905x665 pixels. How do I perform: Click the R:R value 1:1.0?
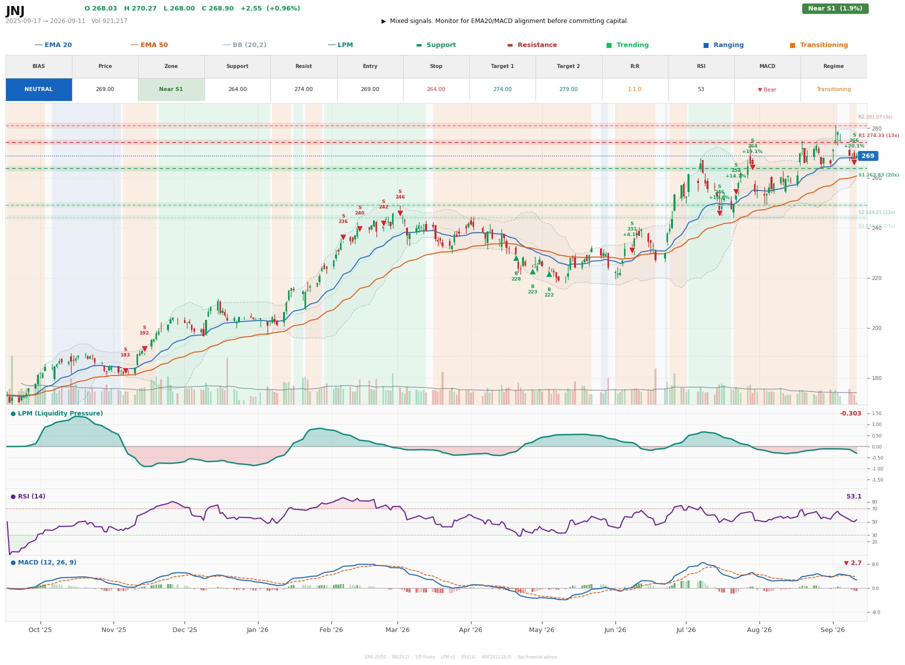click(x=634, y=89)
